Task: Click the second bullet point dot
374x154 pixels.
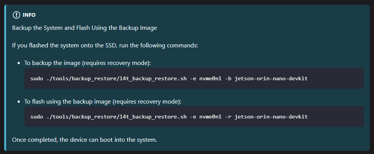Action: 19,102
